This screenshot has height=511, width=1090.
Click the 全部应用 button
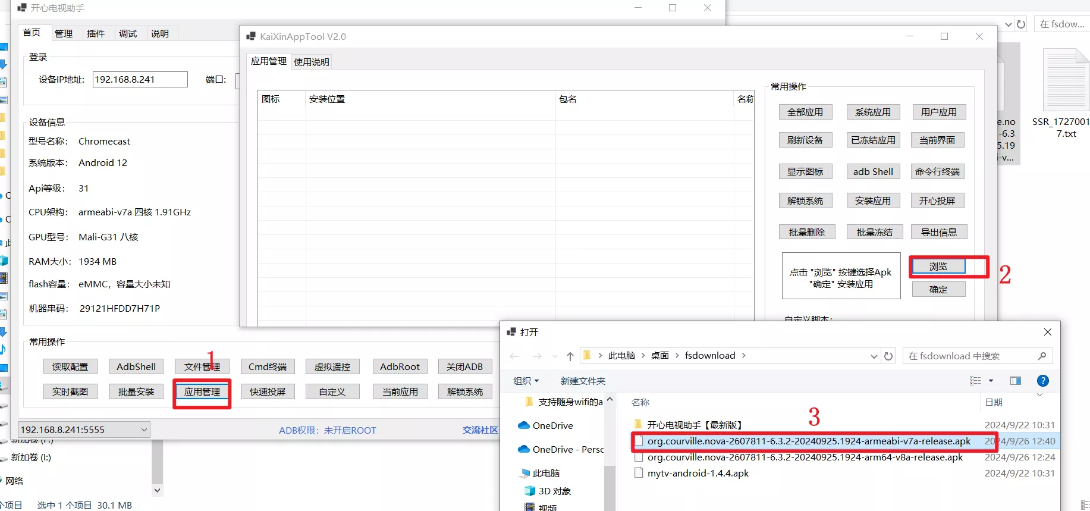[x=805, y=112]
